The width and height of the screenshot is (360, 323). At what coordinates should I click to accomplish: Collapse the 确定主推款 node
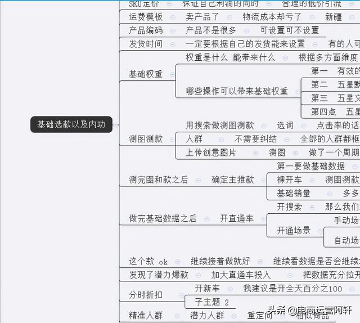point(263,180)
